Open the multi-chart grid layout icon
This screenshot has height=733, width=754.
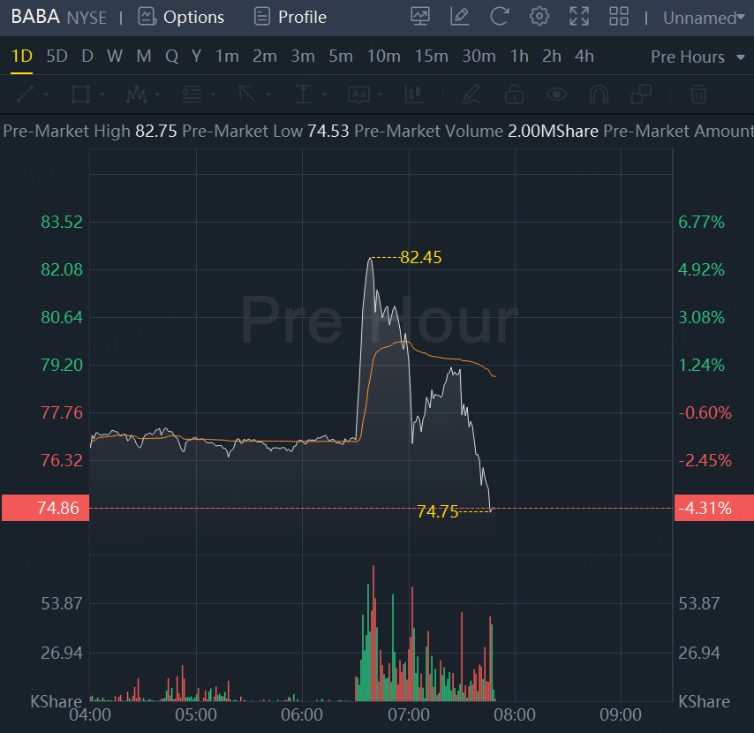pos(619,17)
